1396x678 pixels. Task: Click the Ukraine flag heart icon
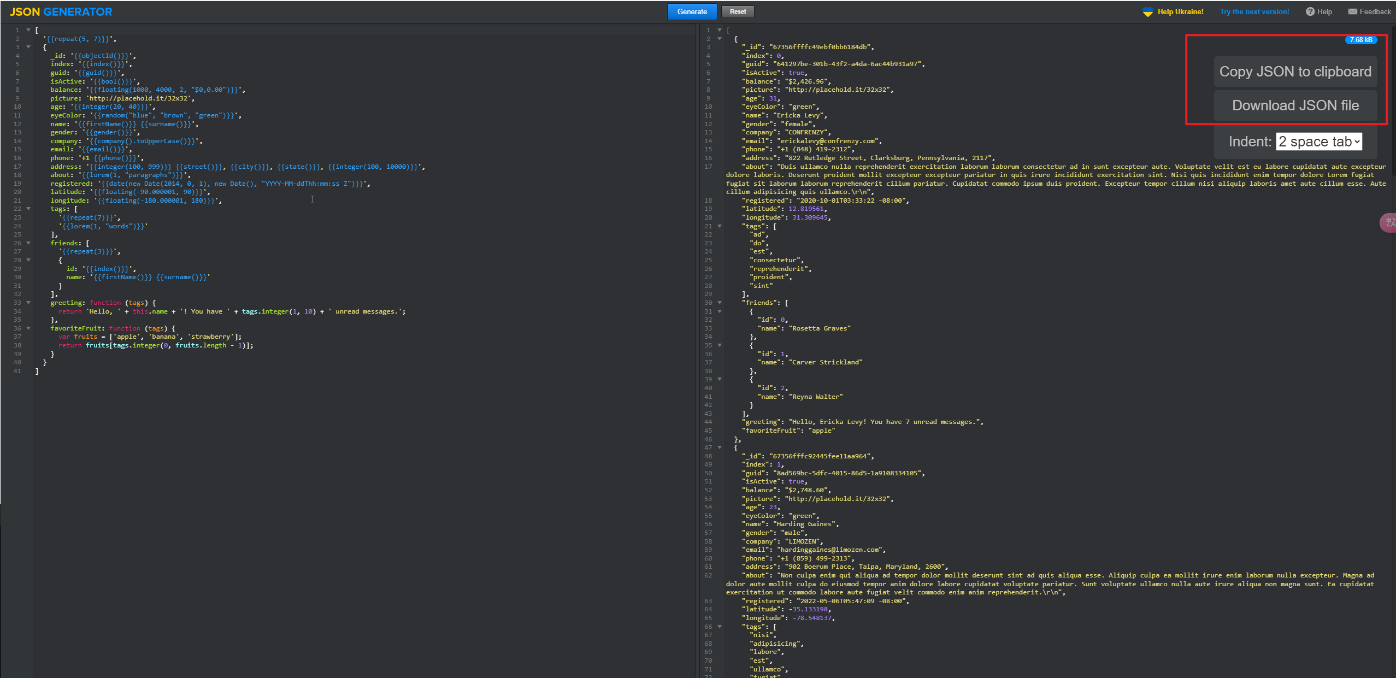(x=1147, y=12)
